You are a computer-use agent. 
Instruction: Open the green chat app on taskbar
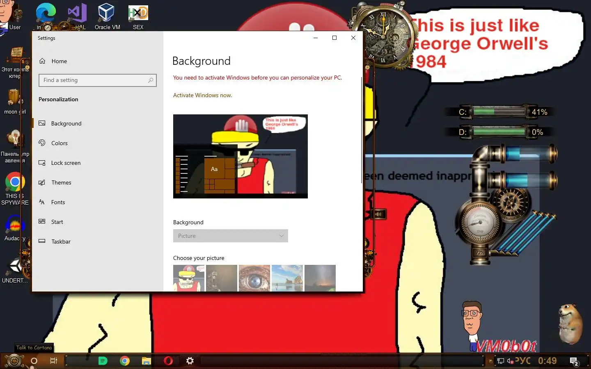coord(103,361)
